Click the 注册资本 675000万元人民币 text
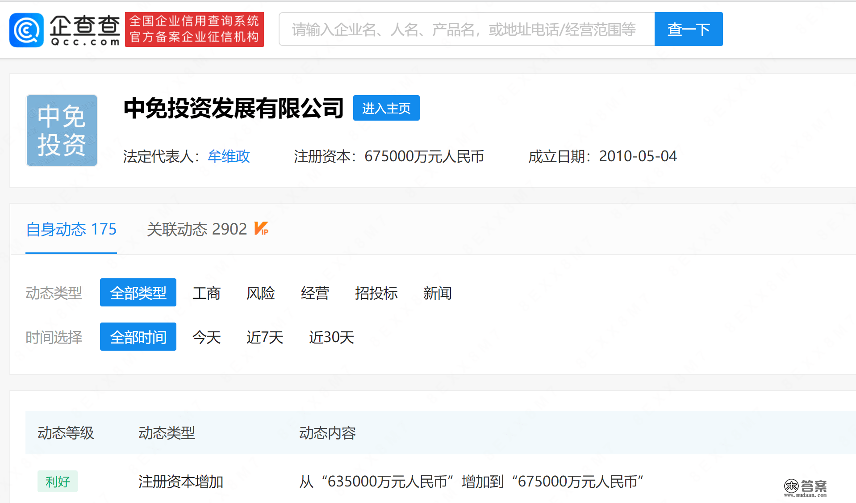The image size is (856, 503). coord(389,156)
